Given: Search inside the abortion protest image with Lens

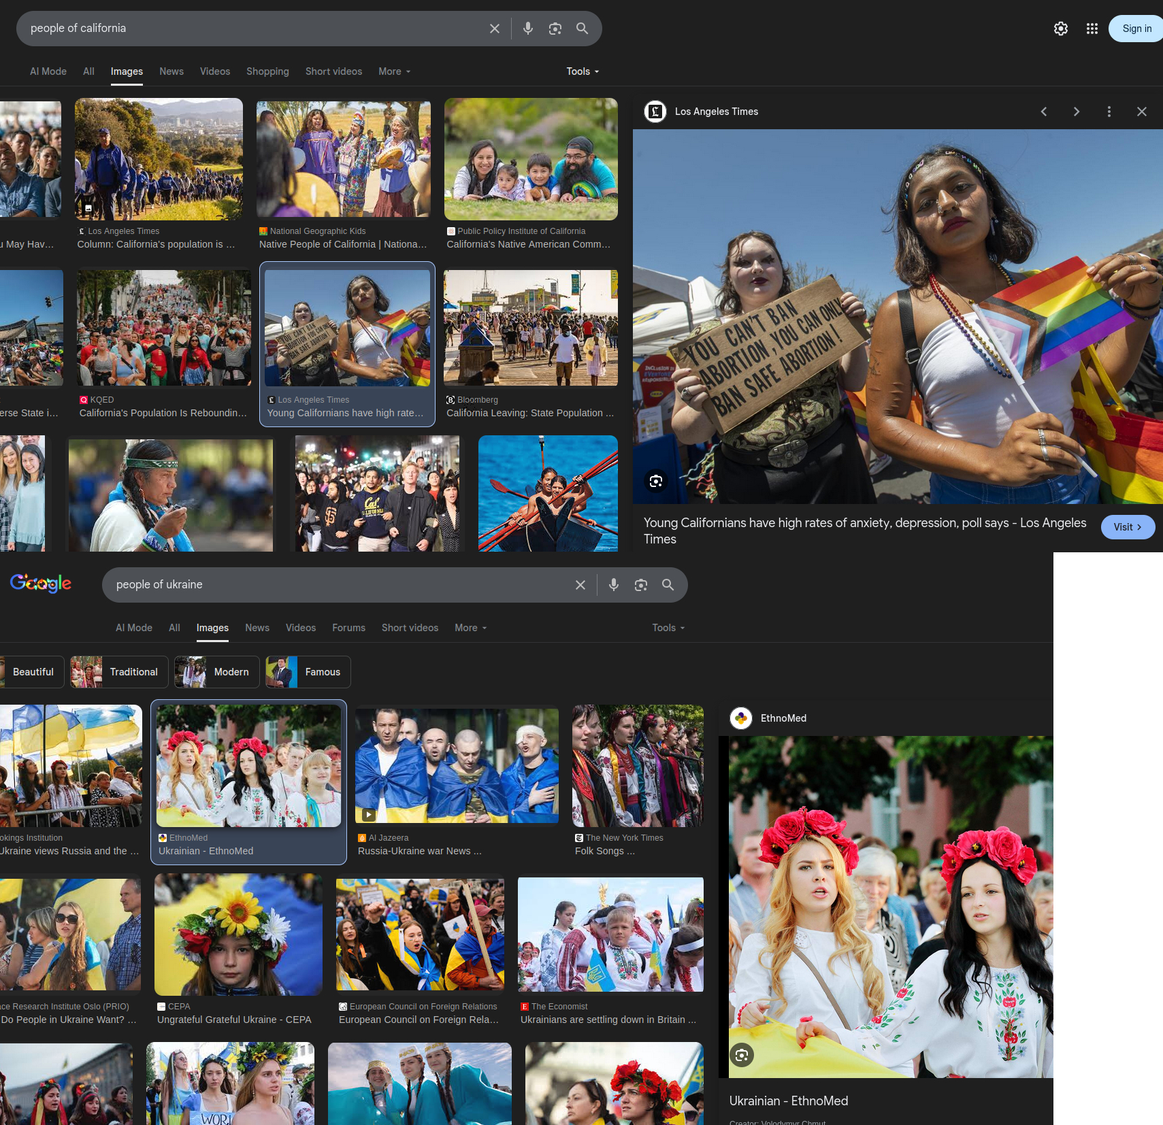Looking at the screenshot, I should (x=656, y=482).
